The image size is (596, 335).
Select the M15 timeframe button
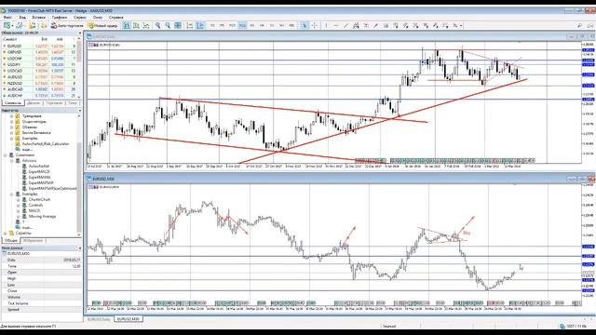(232, 25)
